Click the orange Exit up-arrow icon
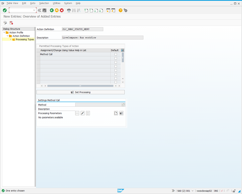The height and width of the screenshot is (194, 242). point(57,10)
